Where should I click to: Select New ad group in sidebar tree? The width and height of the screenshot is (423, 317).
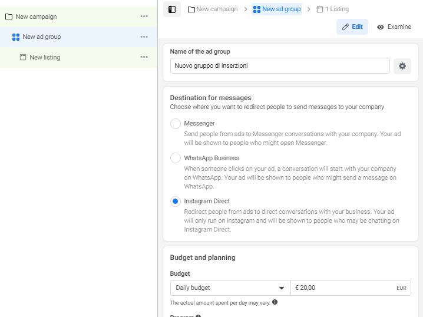78,37
